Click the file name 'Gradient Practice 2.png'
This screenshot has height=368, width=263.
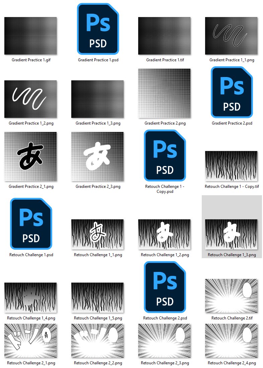coord(165,123)
